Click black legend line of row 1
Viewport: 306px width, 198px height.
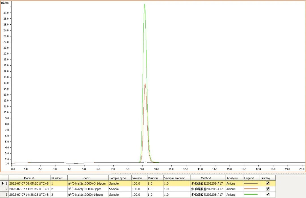coord(251,183)
